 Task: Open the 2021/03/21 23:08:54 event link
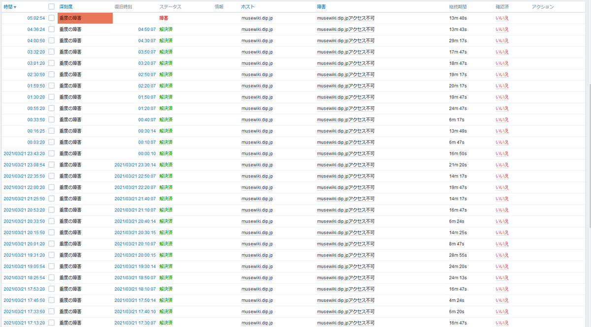[24, 165]
